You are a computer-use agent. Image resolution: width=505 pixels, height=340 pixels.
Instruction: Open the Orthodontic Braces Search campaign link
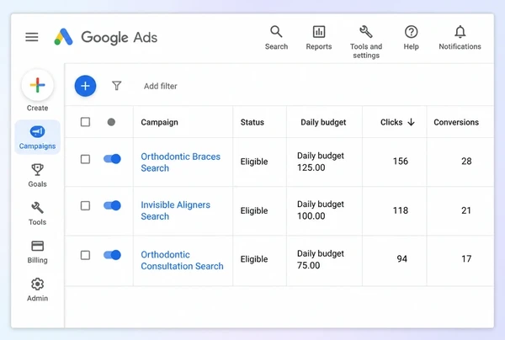[x=181, y=162]
